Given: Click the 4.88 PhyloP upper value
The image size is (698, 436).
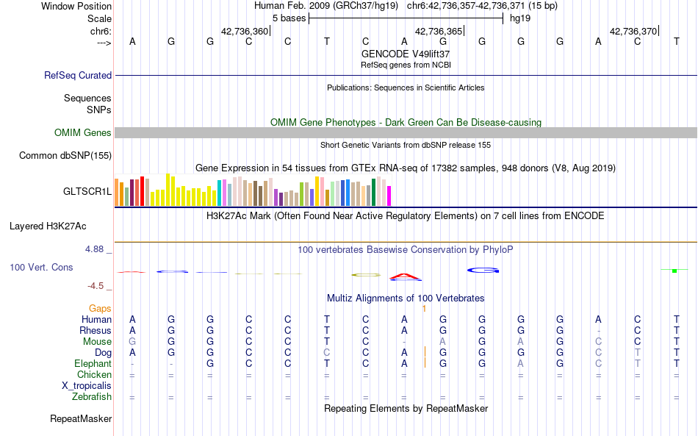Looking at the screenshot, I should 94,249.
